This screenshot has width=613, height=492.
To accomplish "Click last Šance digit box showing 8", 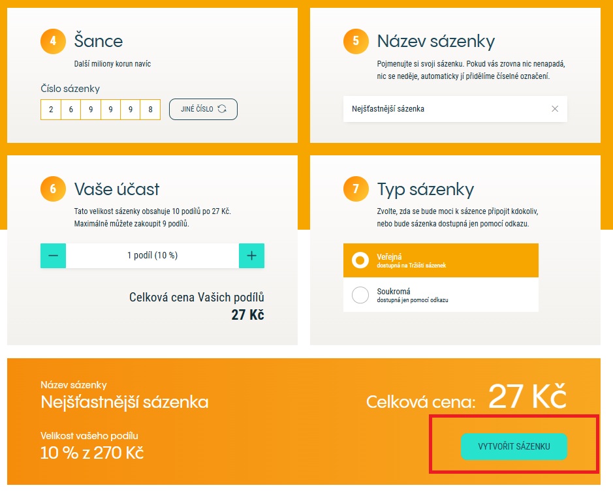I will [150, 110].
